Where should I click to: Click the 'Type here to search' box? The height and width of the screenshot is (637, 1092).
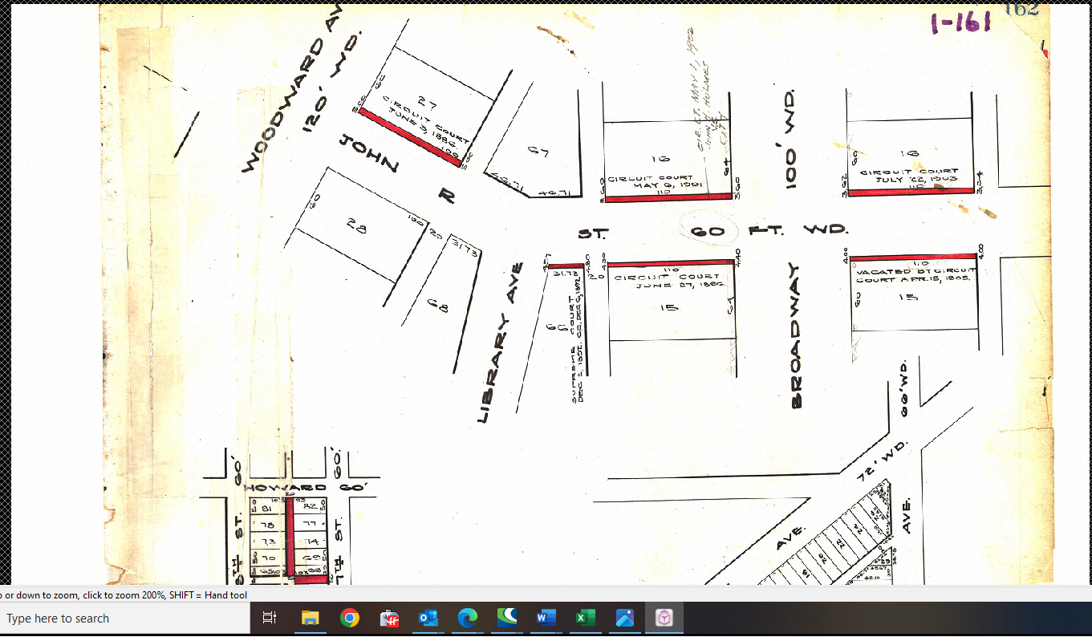tap(120, 619)
